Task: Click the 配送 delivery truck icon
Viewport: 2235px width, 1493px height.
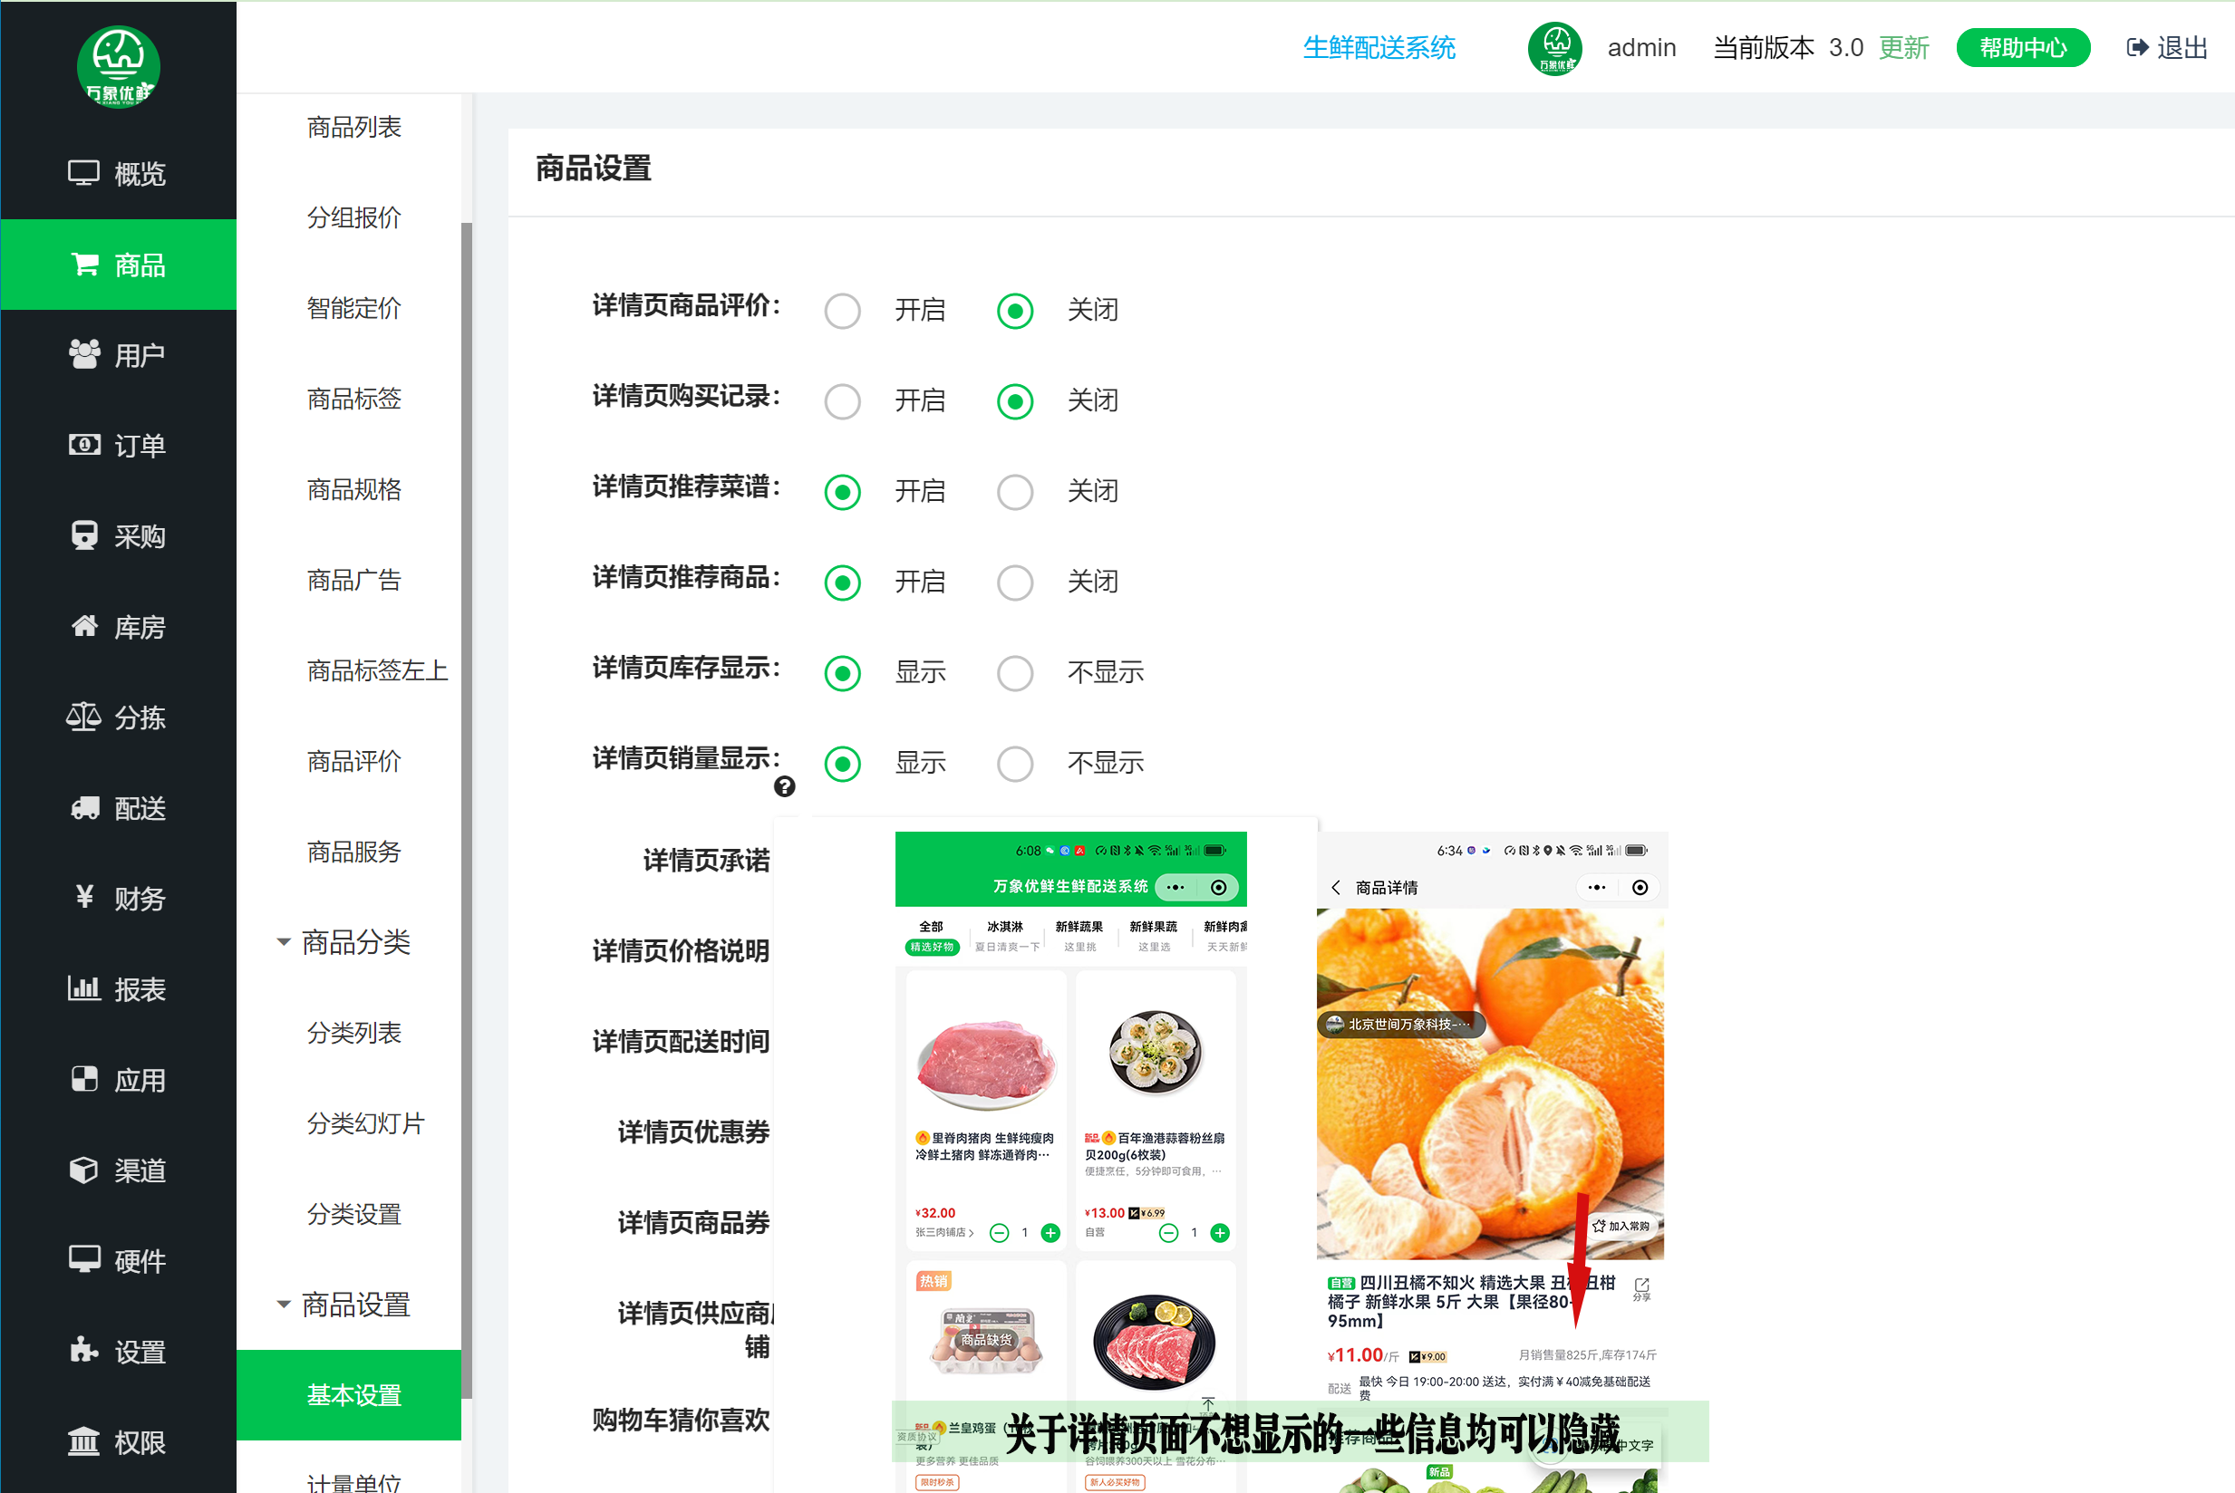Action: tap(85, 807)
